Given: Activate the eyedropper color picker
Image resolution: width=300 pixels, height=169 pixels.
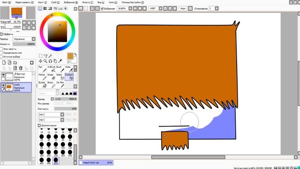Looking at the screenshot, I should click(60, 61).
